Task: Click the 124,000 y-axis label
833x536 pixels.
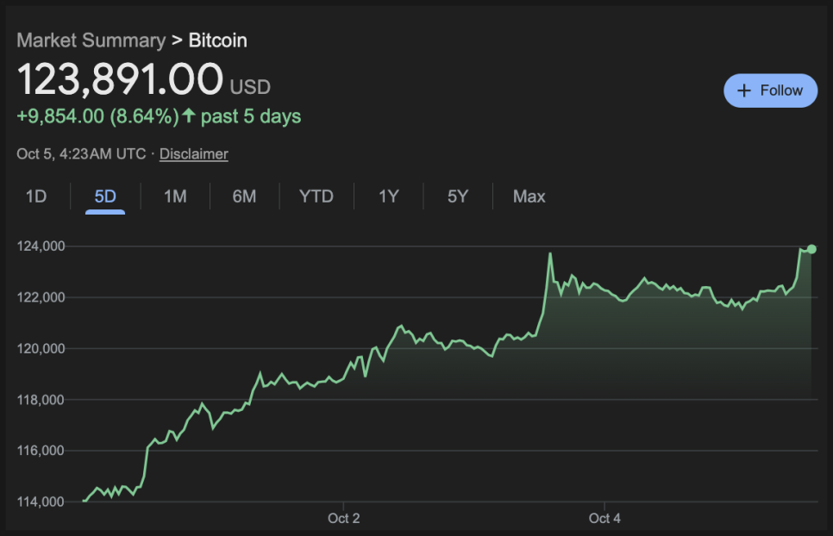Action: pos(41,246)
